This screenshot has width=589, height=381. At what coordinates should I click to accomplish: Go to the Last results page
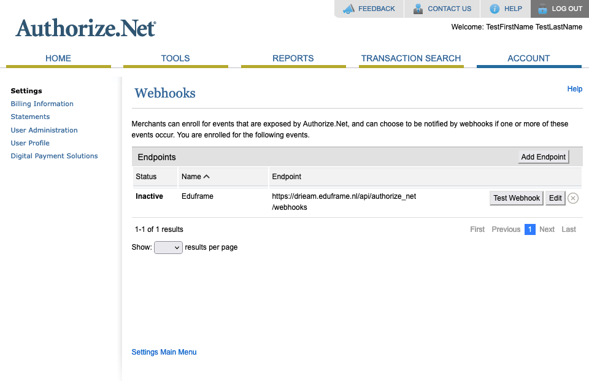(x=569, y=229)
